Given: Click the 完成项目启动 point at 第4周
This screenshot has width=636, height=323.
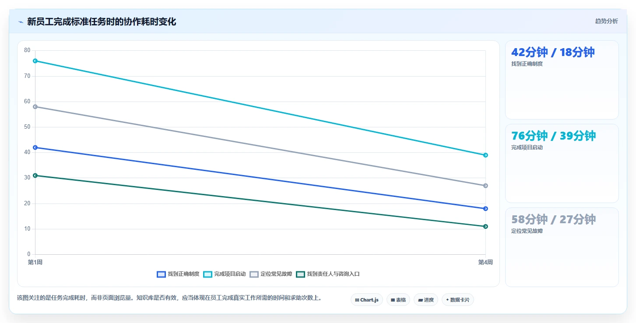Looking at the screenshot, I should tap(485, 155).
